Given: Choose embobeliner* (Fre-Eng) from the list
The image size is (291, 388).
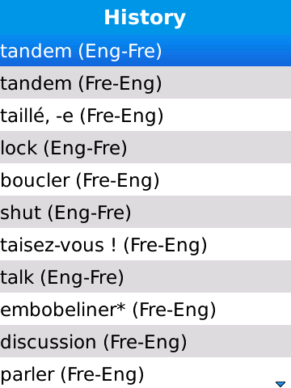Looking at the screenshot, I should [x=145, y=309].
